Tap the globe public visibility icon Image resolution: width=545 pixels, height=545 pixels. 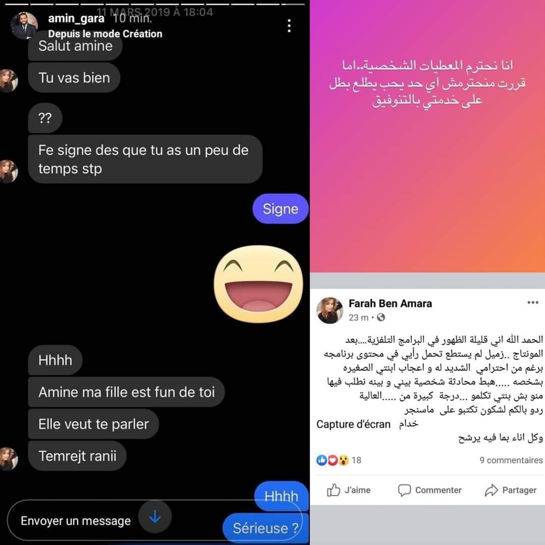(381, 317)
